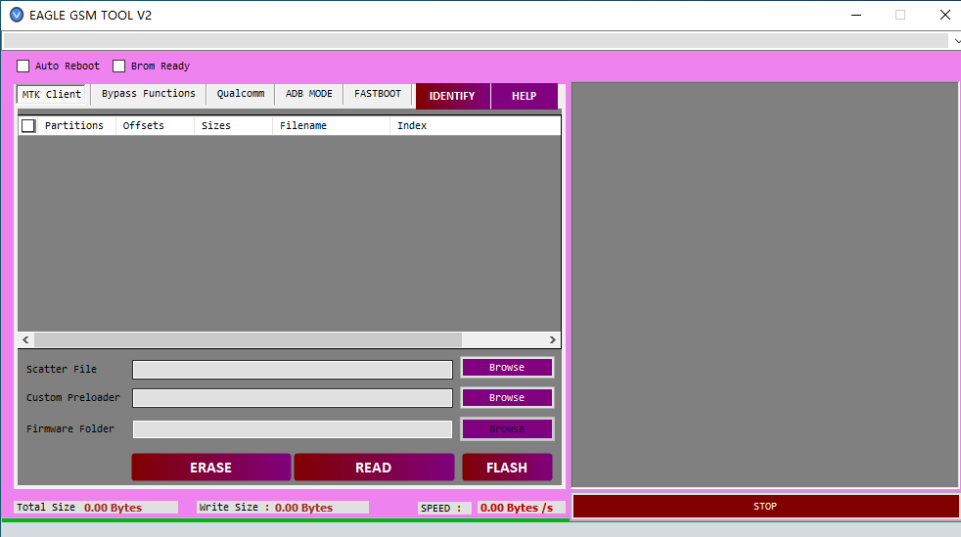Browse for a Scatter File
The width and height of the screenshot is (961, 537).
[x=507, y=368]
